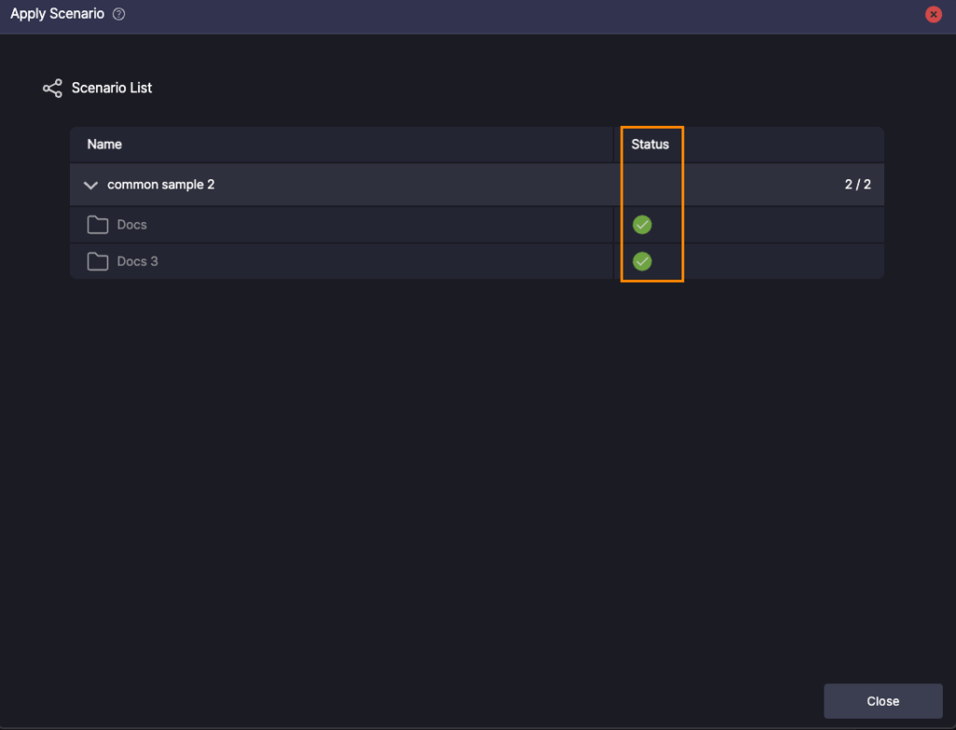Viewport: 956px width, 730px height.
Task: Click the Apply Scenario title text
Action: pyautogui.click(x=57, y=15)
